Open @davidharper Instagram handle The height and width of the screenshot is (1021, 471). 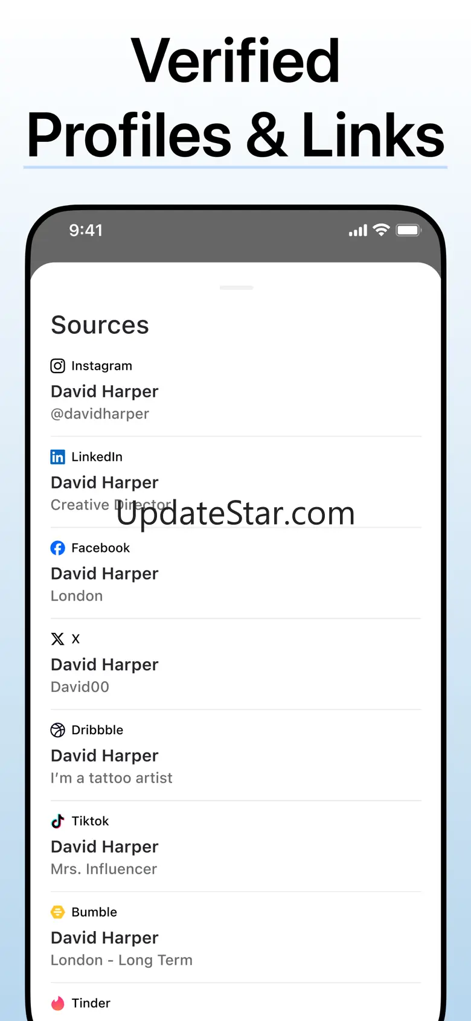coord(100,414)
